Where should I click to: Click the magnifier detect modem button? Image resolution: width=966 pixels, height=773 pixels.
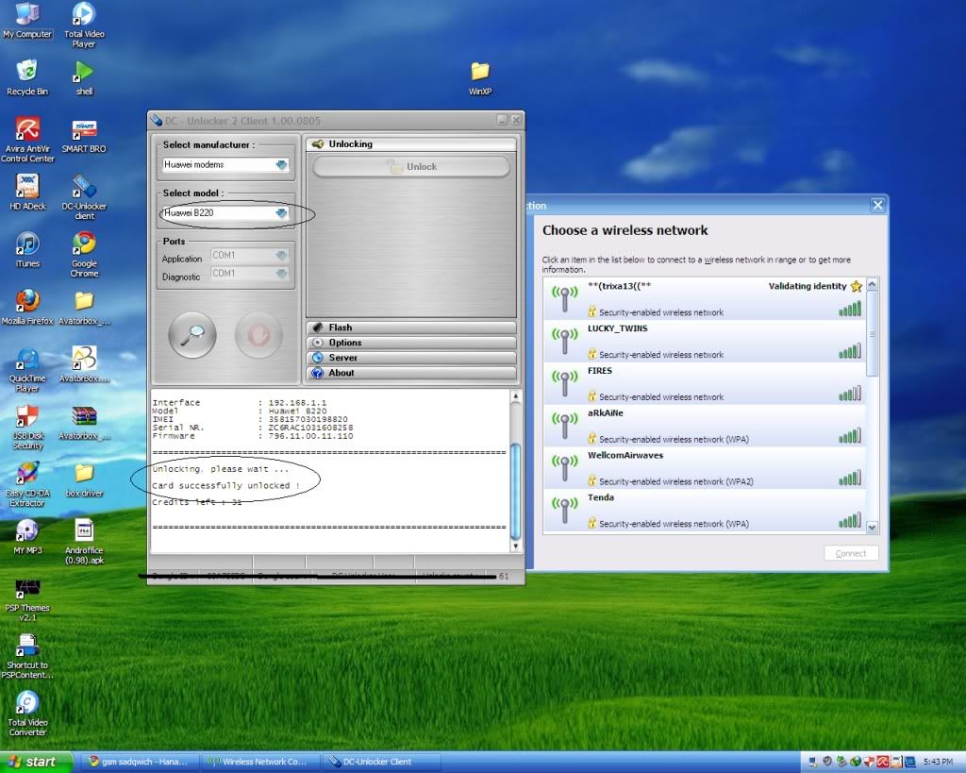pos(192,335)
